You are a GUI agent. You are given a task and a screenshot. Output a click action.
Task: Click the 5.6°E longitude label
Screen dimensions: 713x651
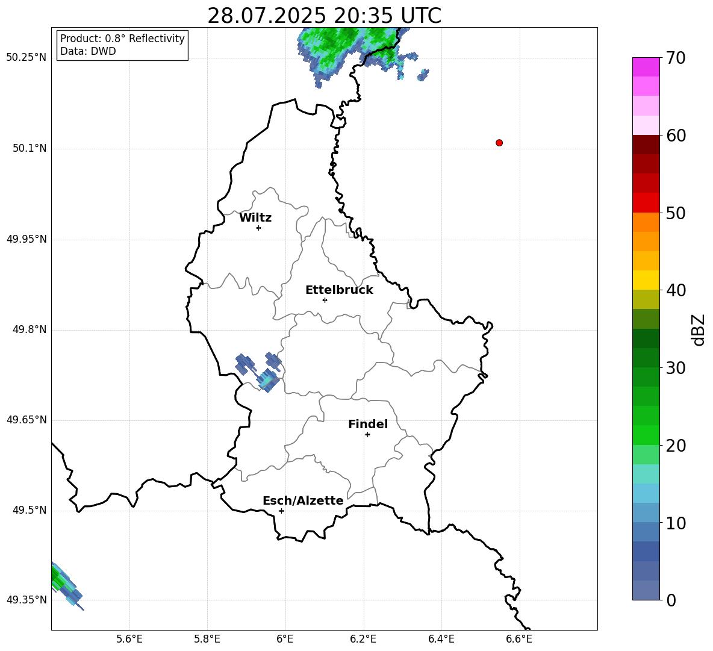tap(129, 639)
